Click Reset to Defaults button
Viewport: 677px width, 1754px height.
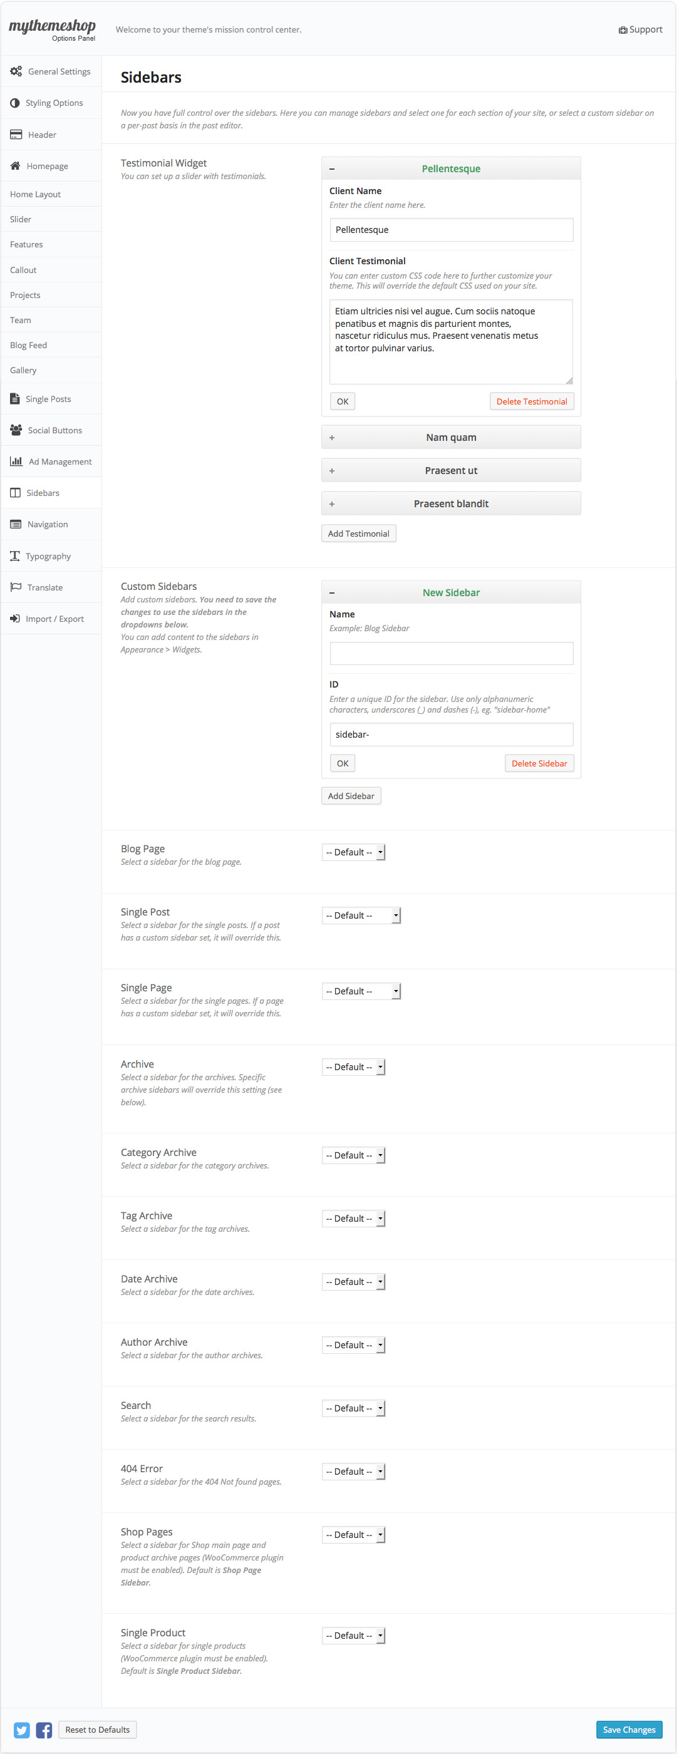click(98, 1730)
